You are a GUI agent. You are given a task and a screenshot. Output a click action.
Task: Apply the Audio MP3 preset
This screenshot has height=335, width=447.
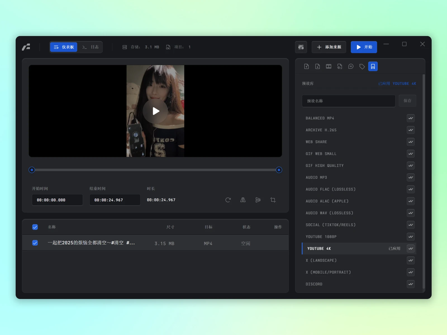coord(410,178)
